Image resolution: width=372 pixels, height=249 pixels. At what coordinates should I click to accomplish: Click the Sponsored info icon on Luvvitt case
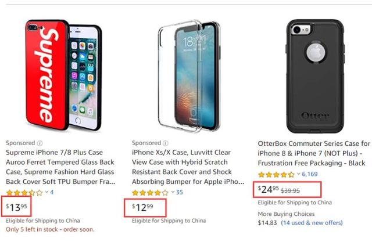tap(166, 143)
